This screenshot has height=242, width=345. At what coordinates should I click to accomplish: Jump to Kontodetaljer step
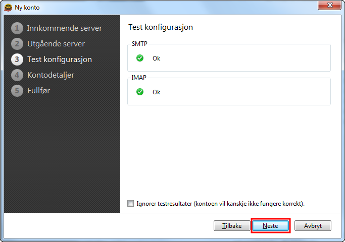pos(51,75)
